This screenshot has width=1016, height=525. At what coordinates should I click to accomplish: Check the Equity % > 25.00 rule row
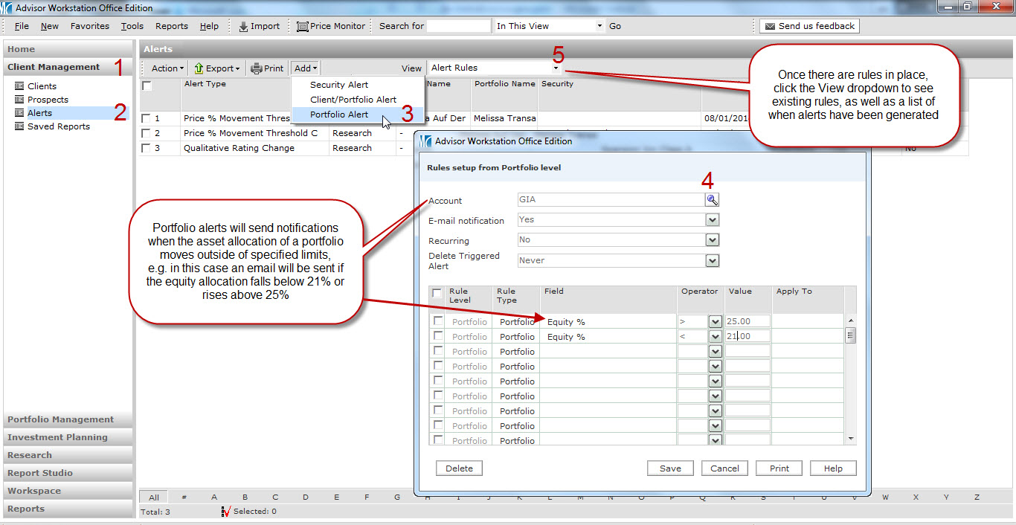[x=438, y=321]
